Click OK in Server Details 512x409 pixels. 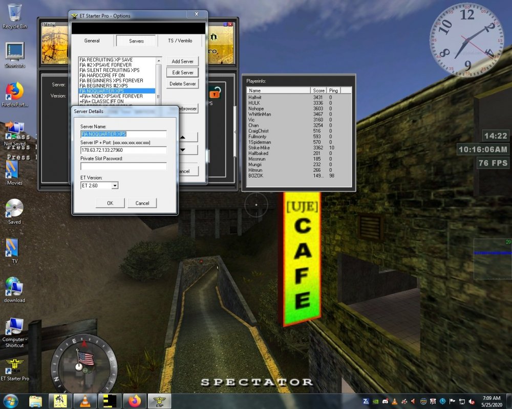click(x=110, y=203)
